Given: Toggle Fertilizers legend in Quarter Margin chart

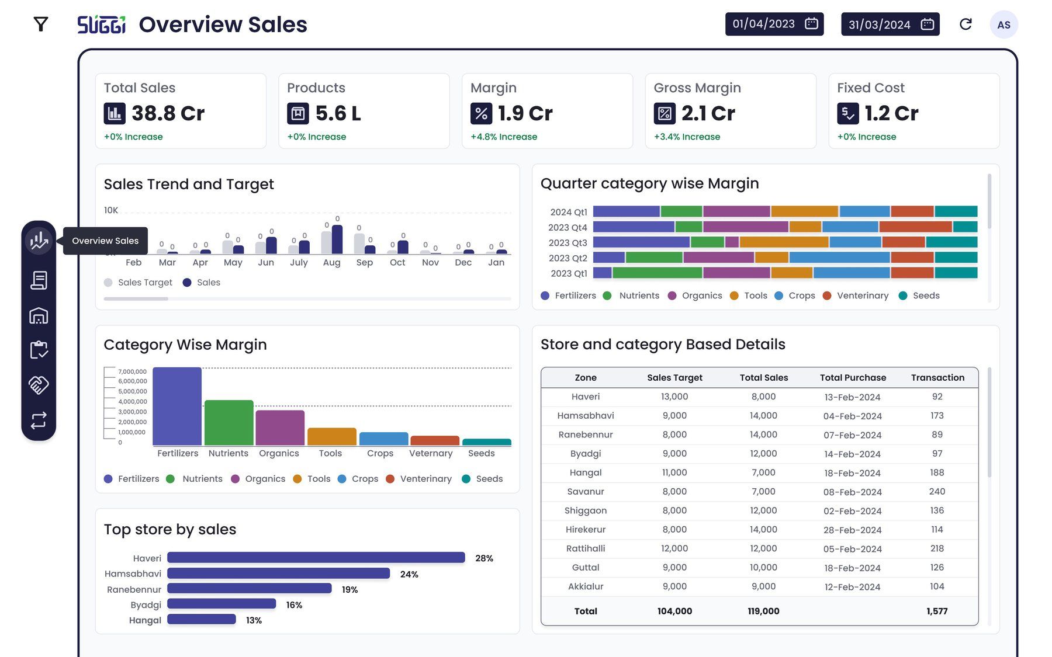Looking at the screenshot, I should click(569, 296).
